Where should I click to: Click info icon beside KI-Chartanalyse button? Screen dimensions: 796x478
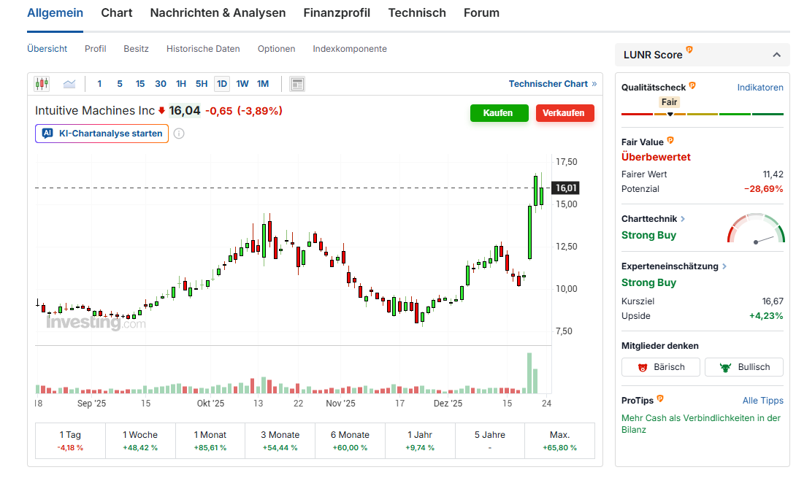(179, 134)
